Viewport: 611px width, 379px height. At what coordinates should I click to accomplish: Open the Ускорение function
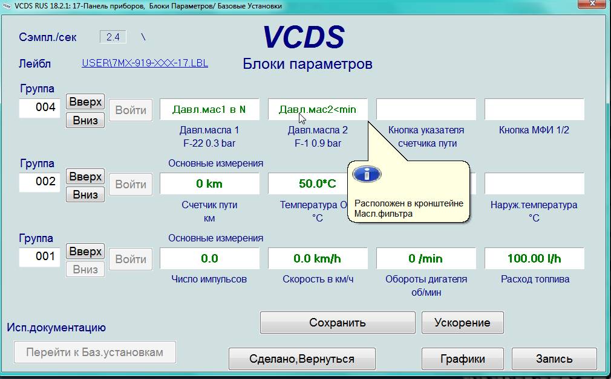pyautogui.click(x=462, y=322)
